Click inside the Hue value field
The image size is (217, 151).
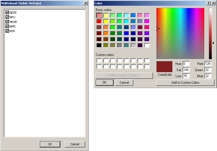point(186,64)
